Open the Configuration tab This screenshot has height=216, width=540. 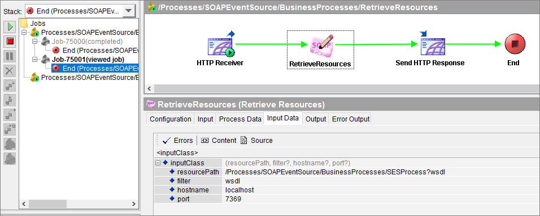171,119
